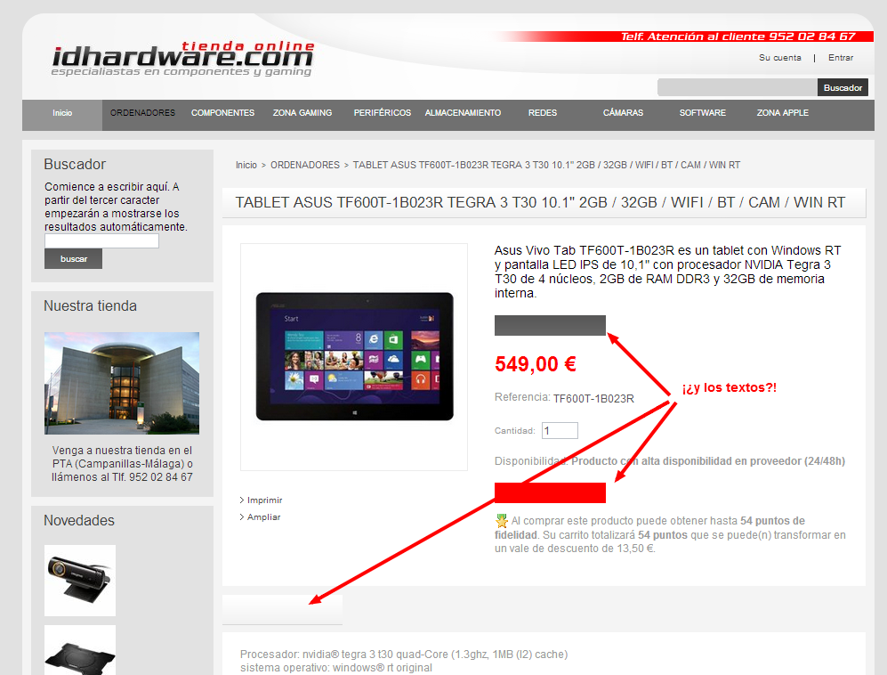Focus the header search field

[x=738, y=87]
